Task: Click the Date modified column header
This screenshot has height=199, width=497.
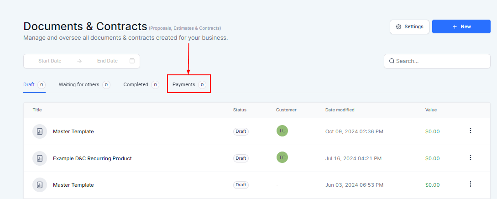Action: tap(340, 110)
